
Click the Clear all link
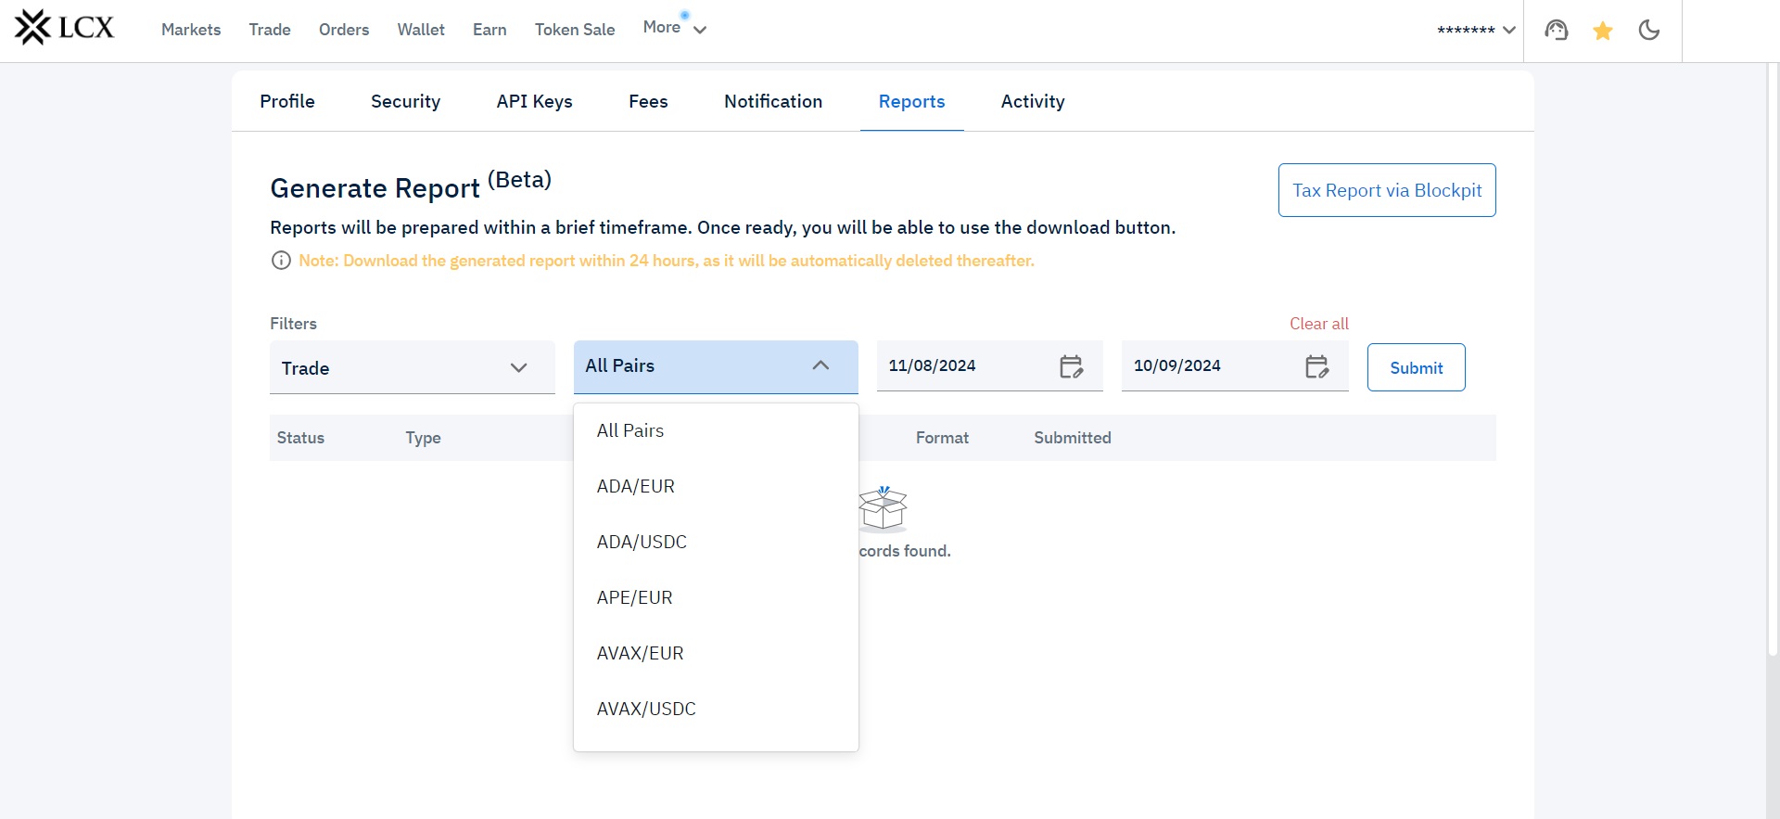click(1318, 324)
